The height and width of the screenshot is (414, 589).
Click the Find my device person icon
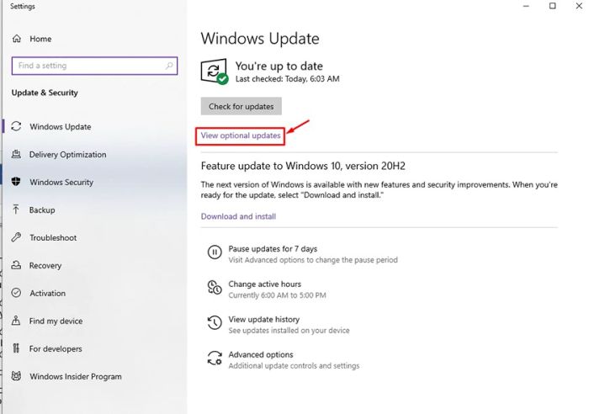pyautogui.click(x=16, y=321)
